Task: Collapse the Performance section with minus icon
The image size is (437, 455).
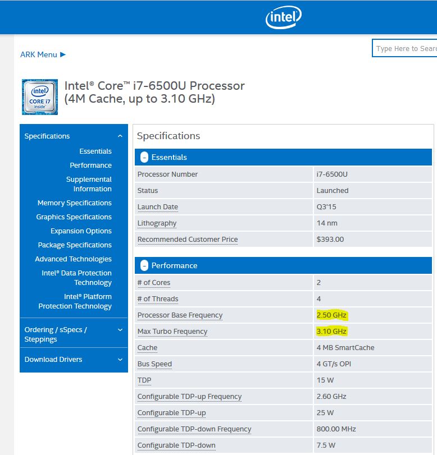Action: (x=144, y=265)
